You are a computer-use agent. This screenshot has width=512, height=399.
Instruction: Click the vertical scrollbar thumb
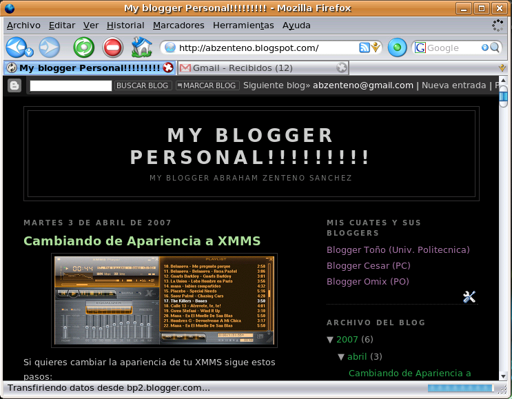[503, 96]
